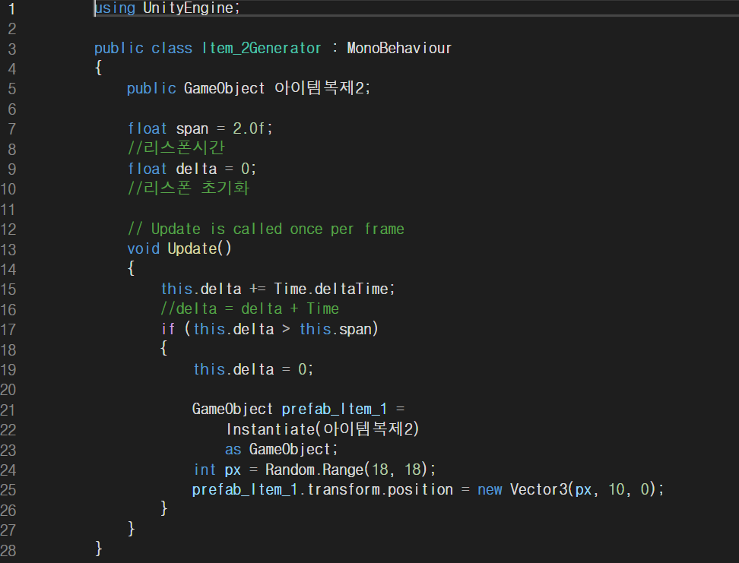Click the comment 'Update is called once per frame'
This screenshot has width=739, height=563.
[278, 229]
